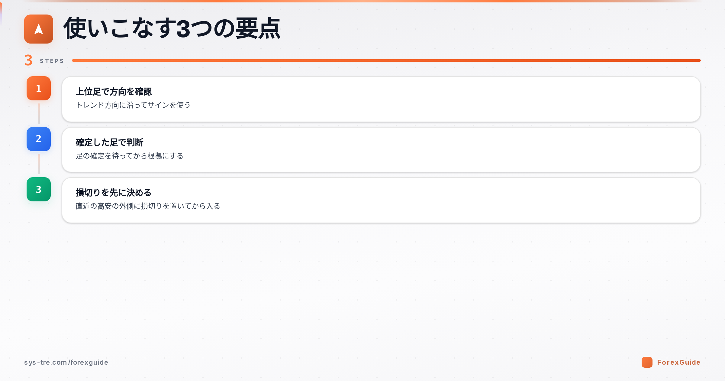This screenshot has height=381, width=725.
Task: Click the description 足の確定を待ってから根拠にする
Action: point(130,156)
